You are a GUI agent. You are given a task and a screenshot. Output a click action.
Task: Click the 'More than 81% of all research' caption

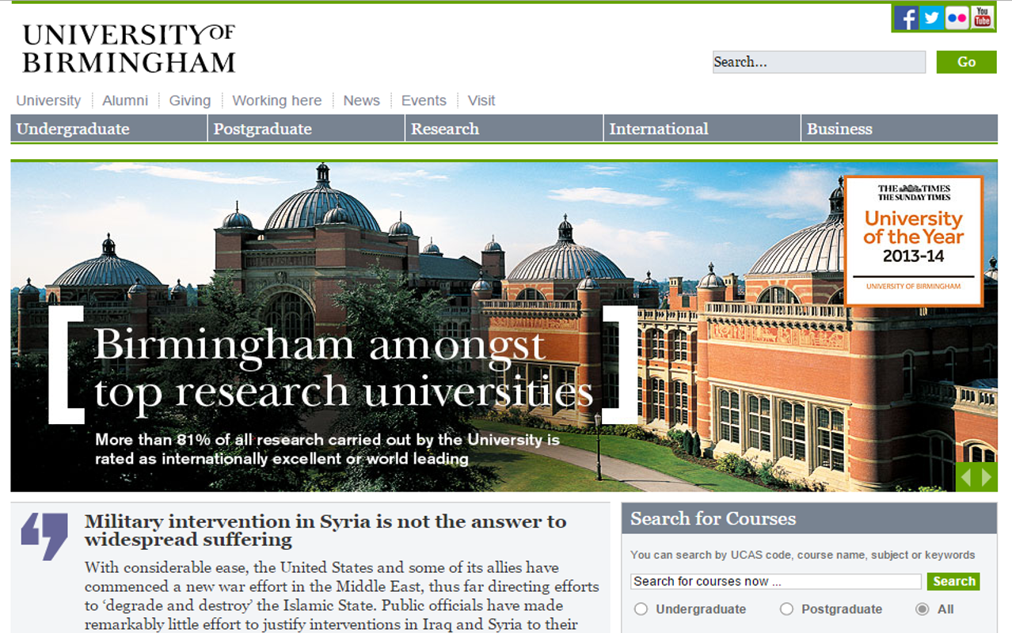point(327,449)
